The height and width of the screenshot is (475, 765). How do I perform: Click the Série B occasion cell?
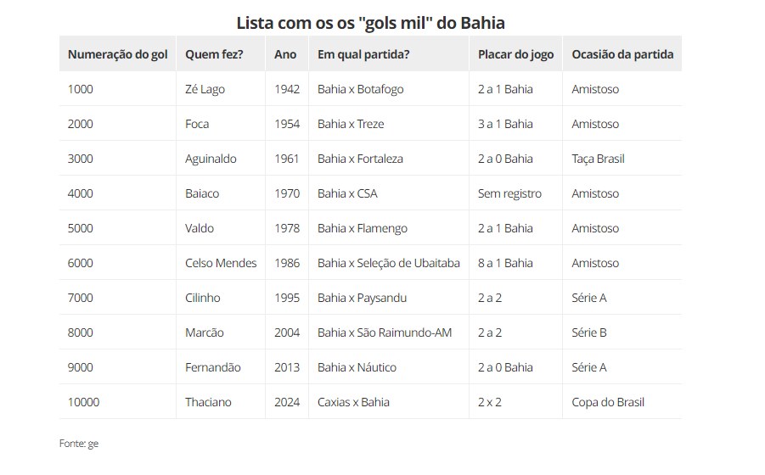[589, 332]
